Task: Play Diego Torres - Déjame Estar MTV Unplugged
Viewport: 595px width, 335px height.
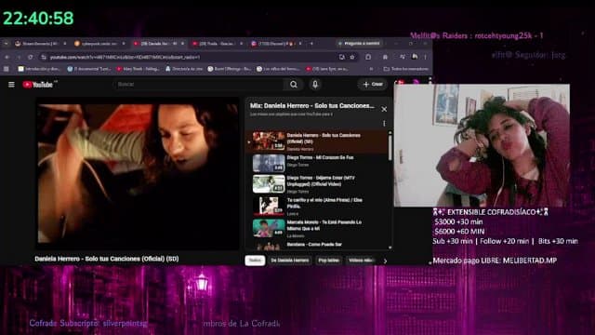Action: 317,184
